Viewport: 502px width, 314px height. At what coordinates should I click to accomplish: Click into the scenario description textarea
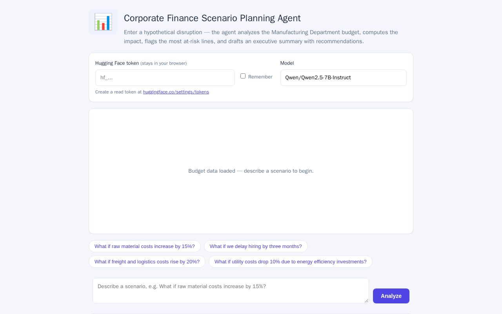[231, 291]
